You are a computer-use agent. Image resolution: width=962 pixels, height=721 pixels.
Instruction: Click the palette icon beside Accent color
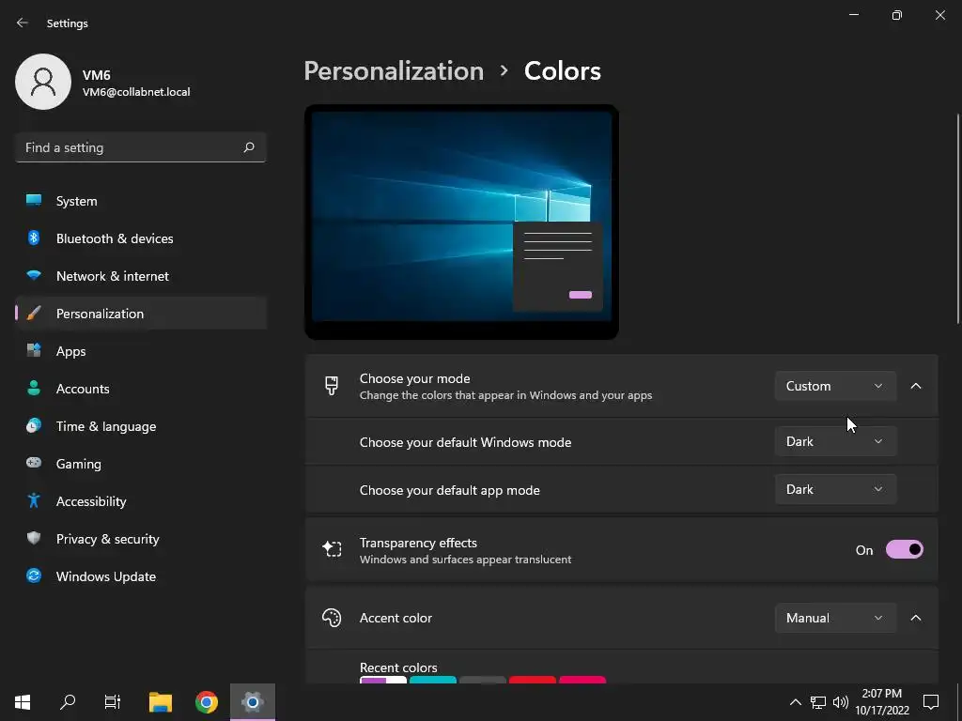(332, 618)
